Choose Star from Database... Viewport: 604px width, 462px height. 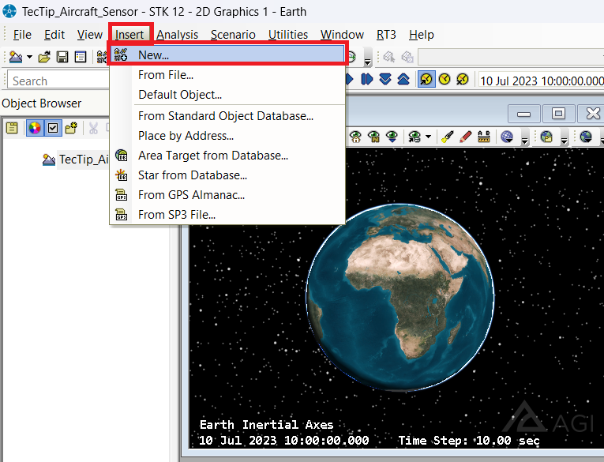click(227, 175)
